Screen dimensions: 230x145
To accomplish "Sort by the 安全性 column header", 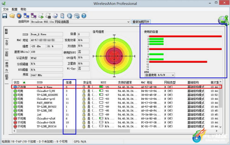I will point(87,82).
